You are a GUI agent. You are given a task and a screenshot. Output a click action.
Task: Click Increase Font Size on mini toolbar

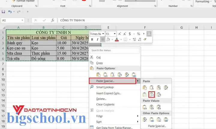click(120, 34)
